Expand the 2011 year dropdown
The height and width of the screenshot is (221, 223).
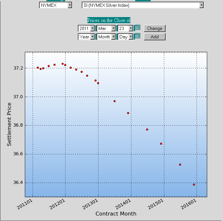pos(86,28)
